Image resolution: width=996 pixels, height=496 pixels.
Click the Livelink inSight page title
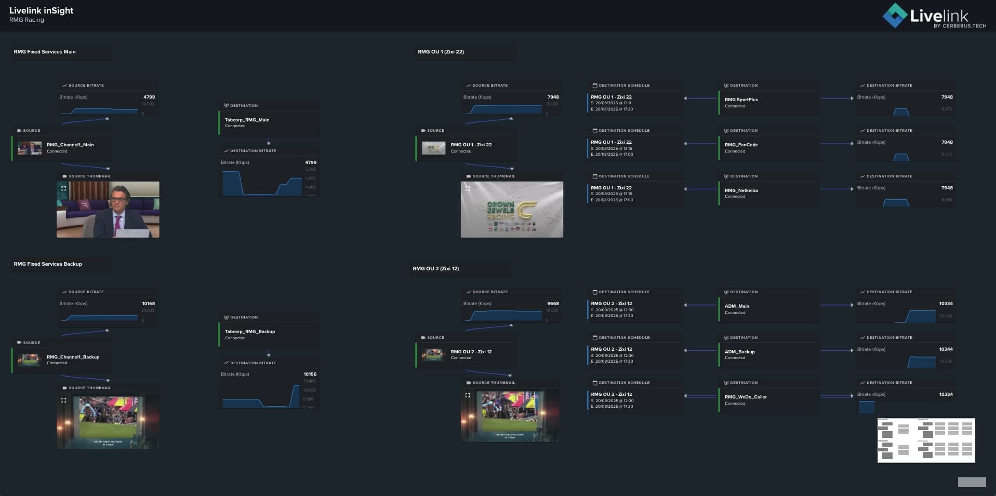[41, 10]
